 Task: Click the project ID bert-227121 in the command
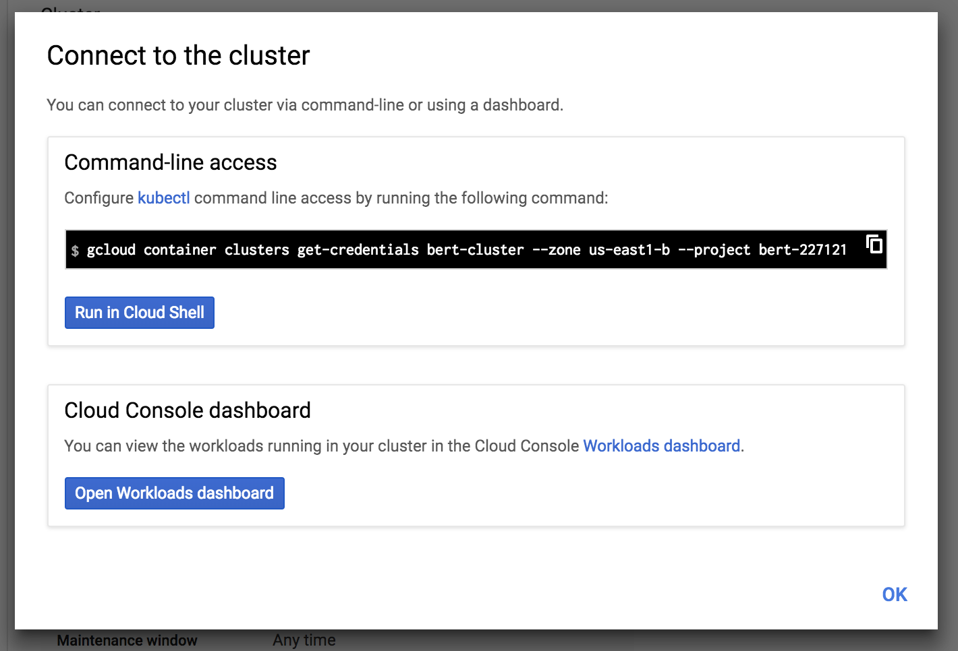pos(802,250)
